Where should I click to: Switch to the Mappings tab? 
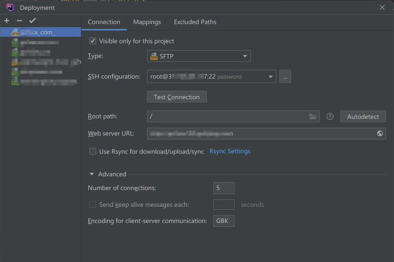click(x=147, y=22)
